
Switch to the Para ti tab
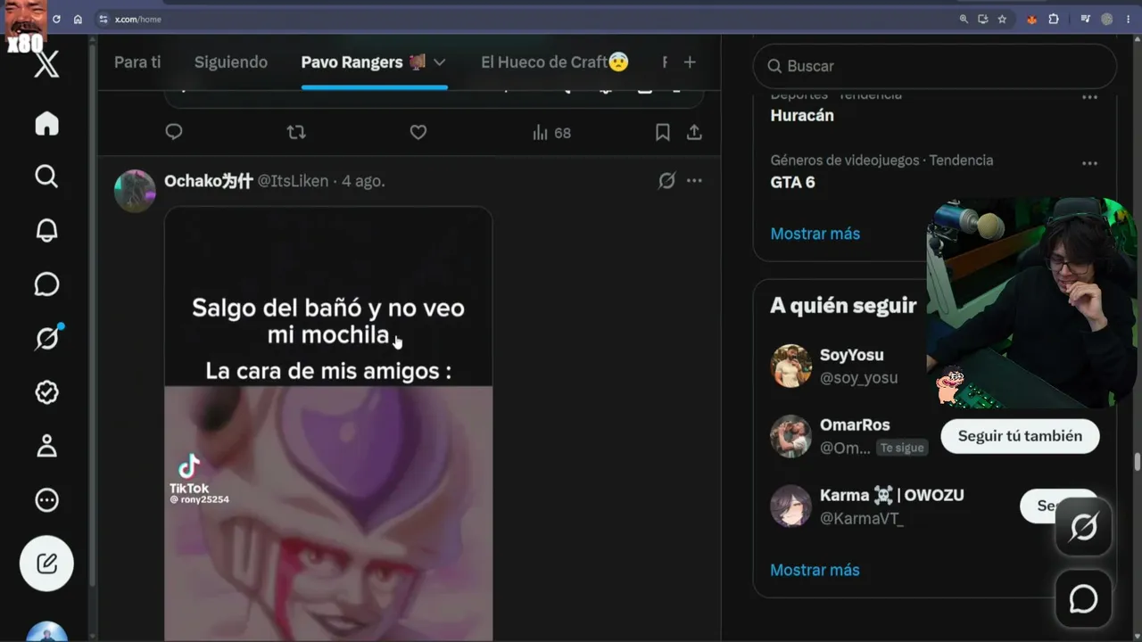tap(137, 62)
